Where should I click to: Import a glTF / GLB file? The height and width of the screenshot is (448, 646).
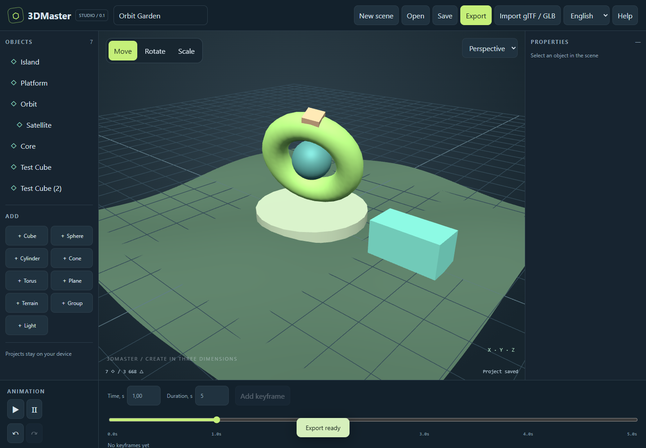click(528, 16)
